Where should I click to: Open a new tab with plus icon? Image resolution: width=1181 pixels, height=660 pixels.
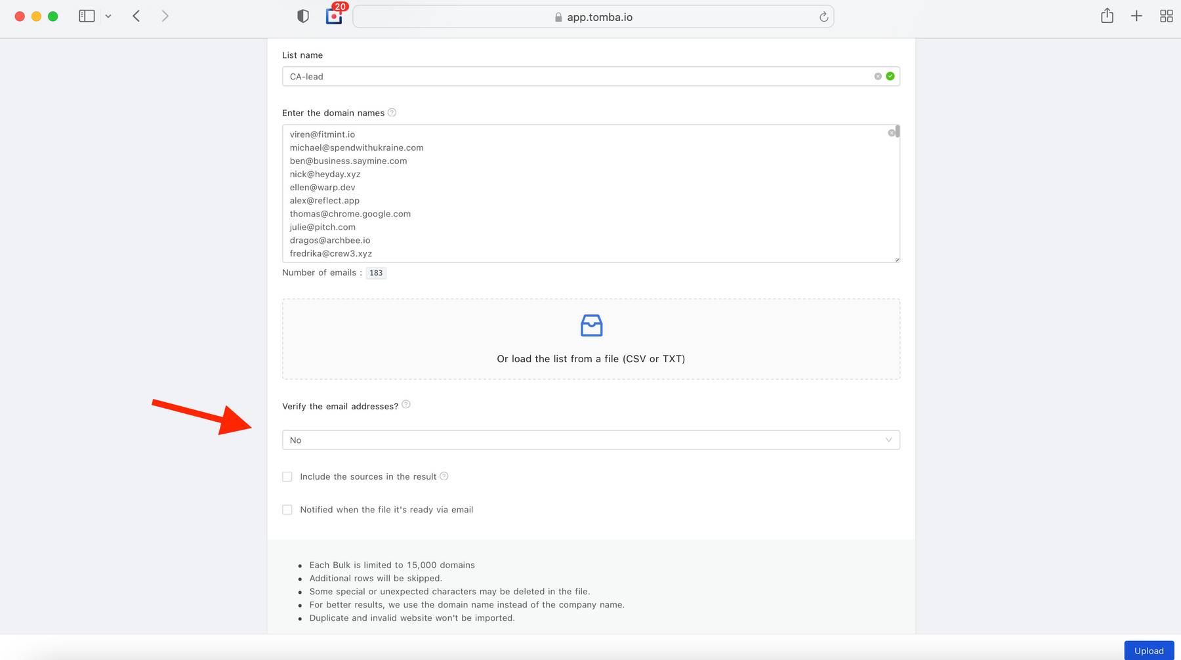pos(1136,16)
